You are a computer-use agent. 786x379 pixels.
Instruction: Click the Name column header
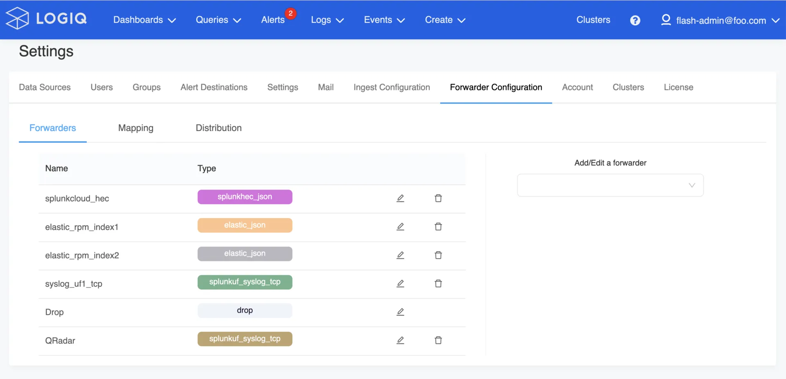(56, 168)
